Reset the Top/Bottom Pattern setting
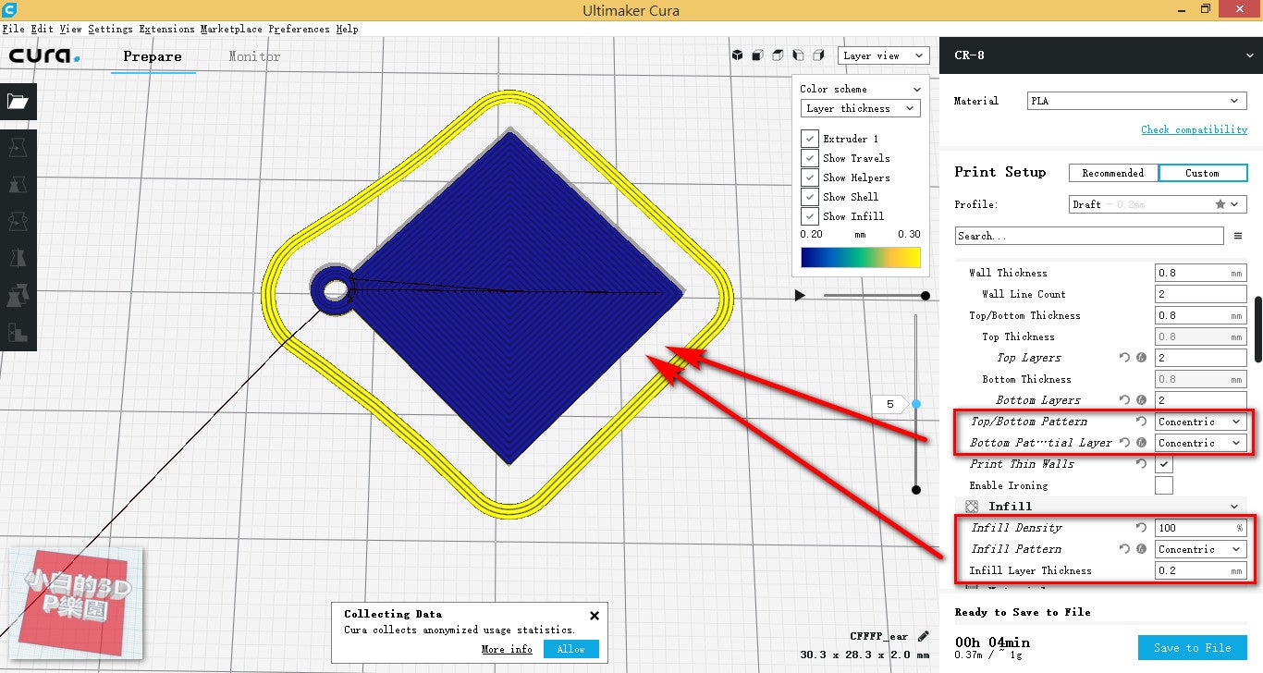The height and width of the screenshot is (673, 1263). tap(1141, 422)
